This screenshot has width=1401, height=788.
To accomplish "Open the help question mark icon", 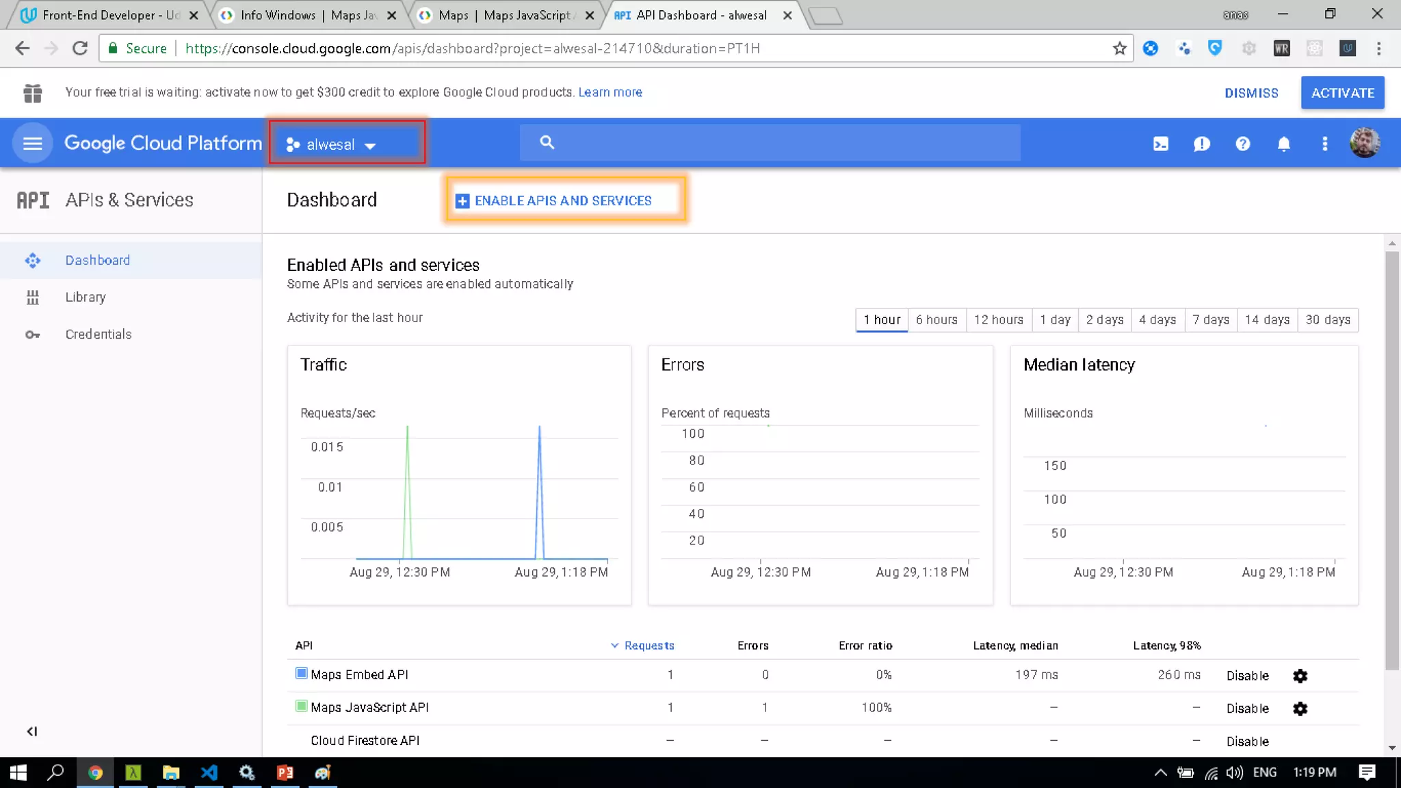I will point(1242,144).
